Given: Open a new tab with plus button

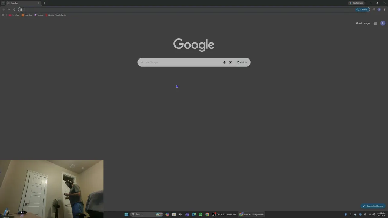Looking at the screenshot, I should [x=44, y=3].
